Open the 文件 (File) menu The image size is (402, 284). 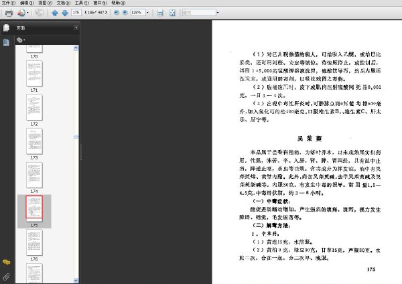coord(9,3)
